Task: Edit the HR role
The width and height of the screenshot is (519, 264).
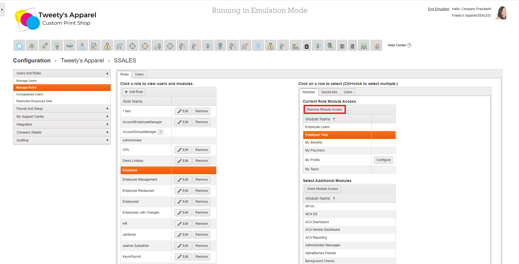Action: 183,224
